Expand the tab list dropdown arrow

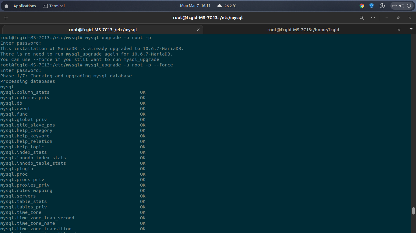[x=411, y=29]
